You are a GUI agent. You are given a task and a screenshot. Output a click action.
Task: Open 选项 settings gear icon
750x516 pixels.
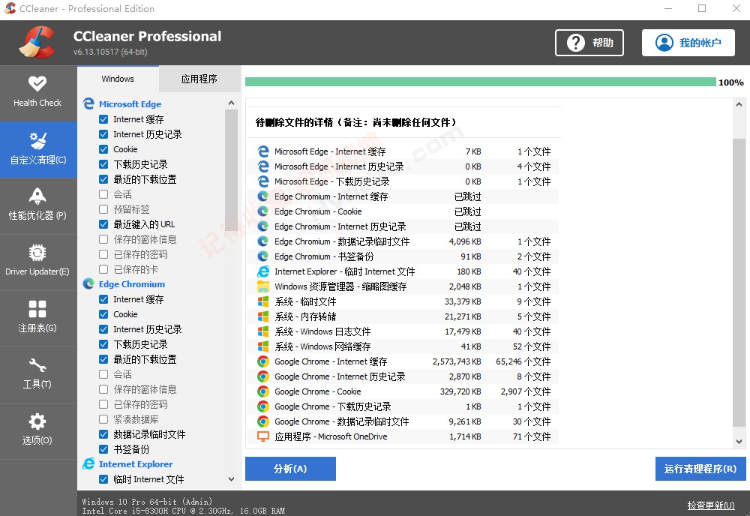tap(37, 421)
